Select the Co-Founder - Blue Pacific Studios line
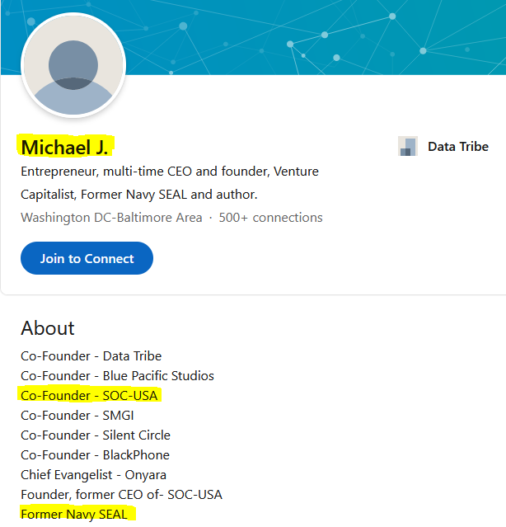The width and height of the screenshot is (506, 527). point(117,376)
